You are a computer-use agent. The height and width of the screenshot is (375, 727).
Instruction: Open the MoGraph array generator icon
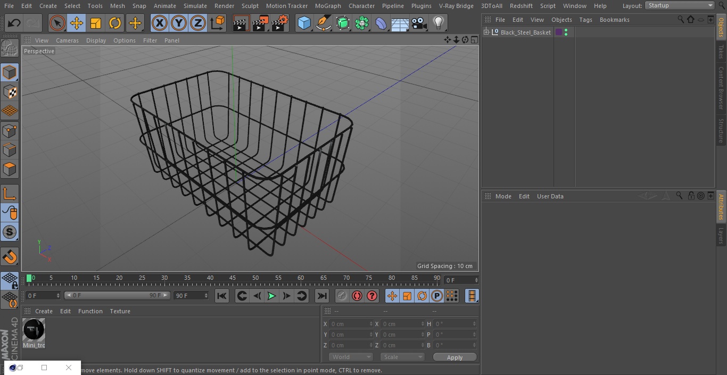(x=362, y=23)
